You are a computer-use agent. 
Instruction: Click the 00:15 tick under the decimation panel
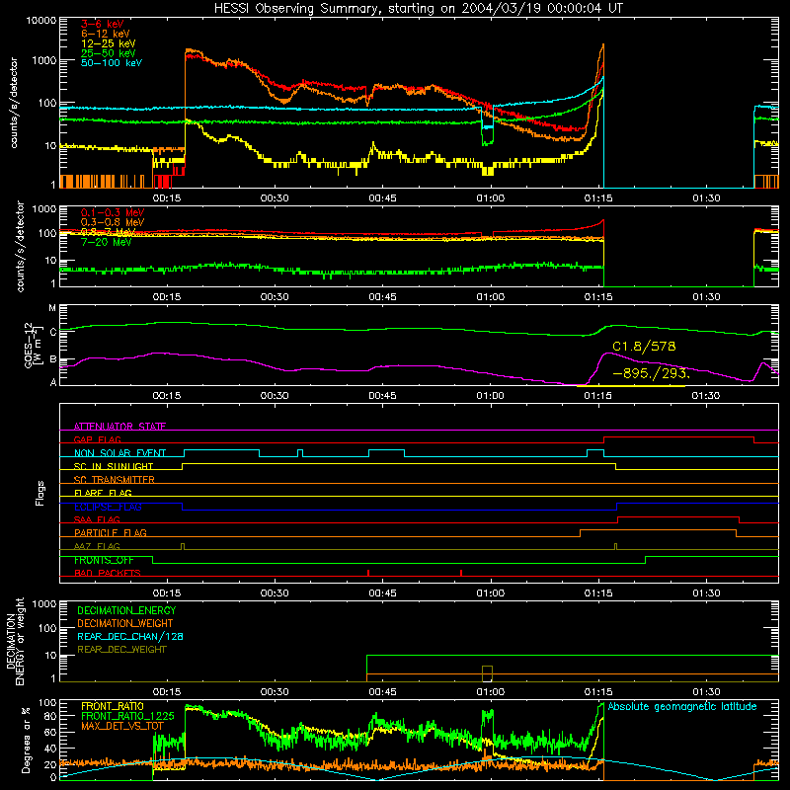pyautogui.click(x=167, y=692)
